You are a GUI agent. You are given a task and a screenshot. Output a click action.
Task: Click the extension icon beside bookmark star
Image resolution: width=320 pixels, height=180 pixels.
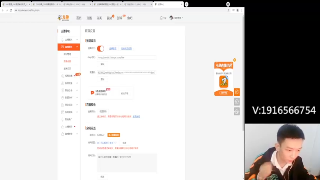(233, 10)
